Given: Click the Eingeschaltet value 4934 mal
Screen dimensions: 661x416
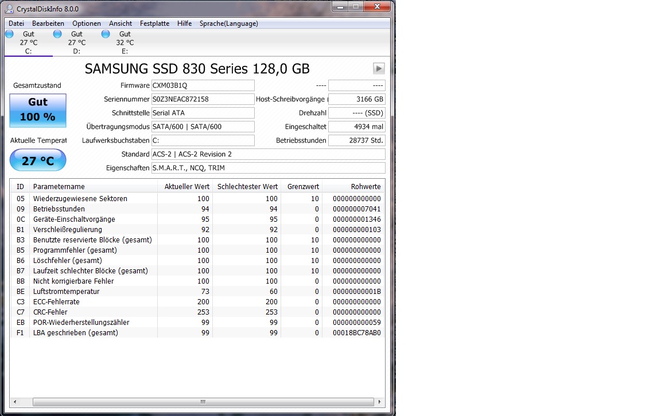Looking at the screenshot, I should coord(357,127).
